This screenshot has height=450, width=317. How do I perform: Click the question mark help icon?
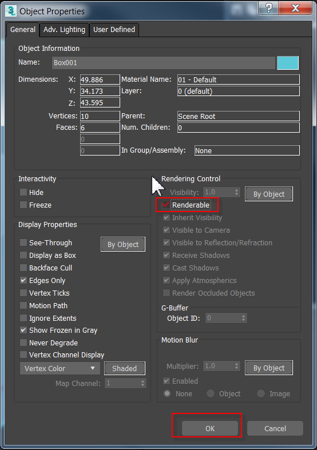pyautogui.click(x=269, y=8)
